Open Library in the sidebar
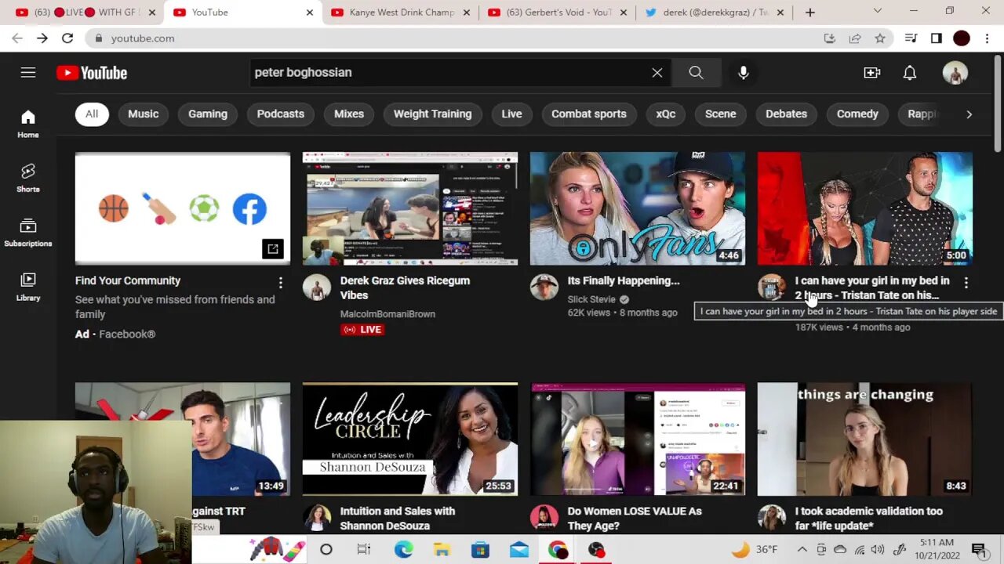Screen dimensions: 1004x564 [x=28, y=287]
